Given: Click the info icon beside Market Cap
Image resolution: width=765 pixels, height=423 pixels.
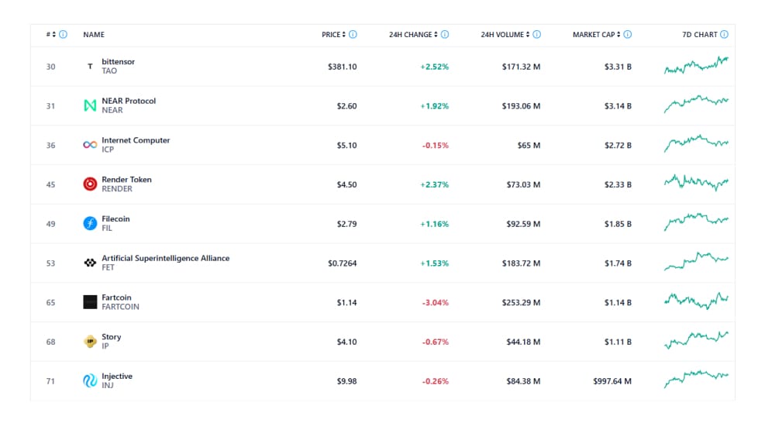Looking at the screenshot, I should tap(627, 35).
